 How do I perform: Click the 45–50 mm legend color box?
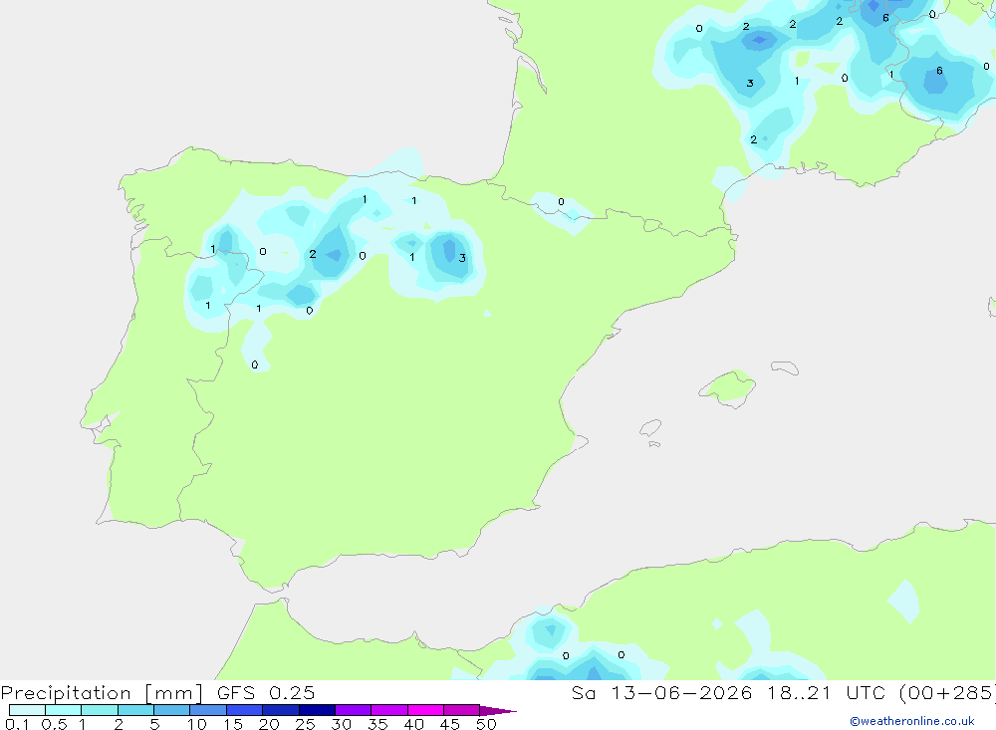coord(462,710)
